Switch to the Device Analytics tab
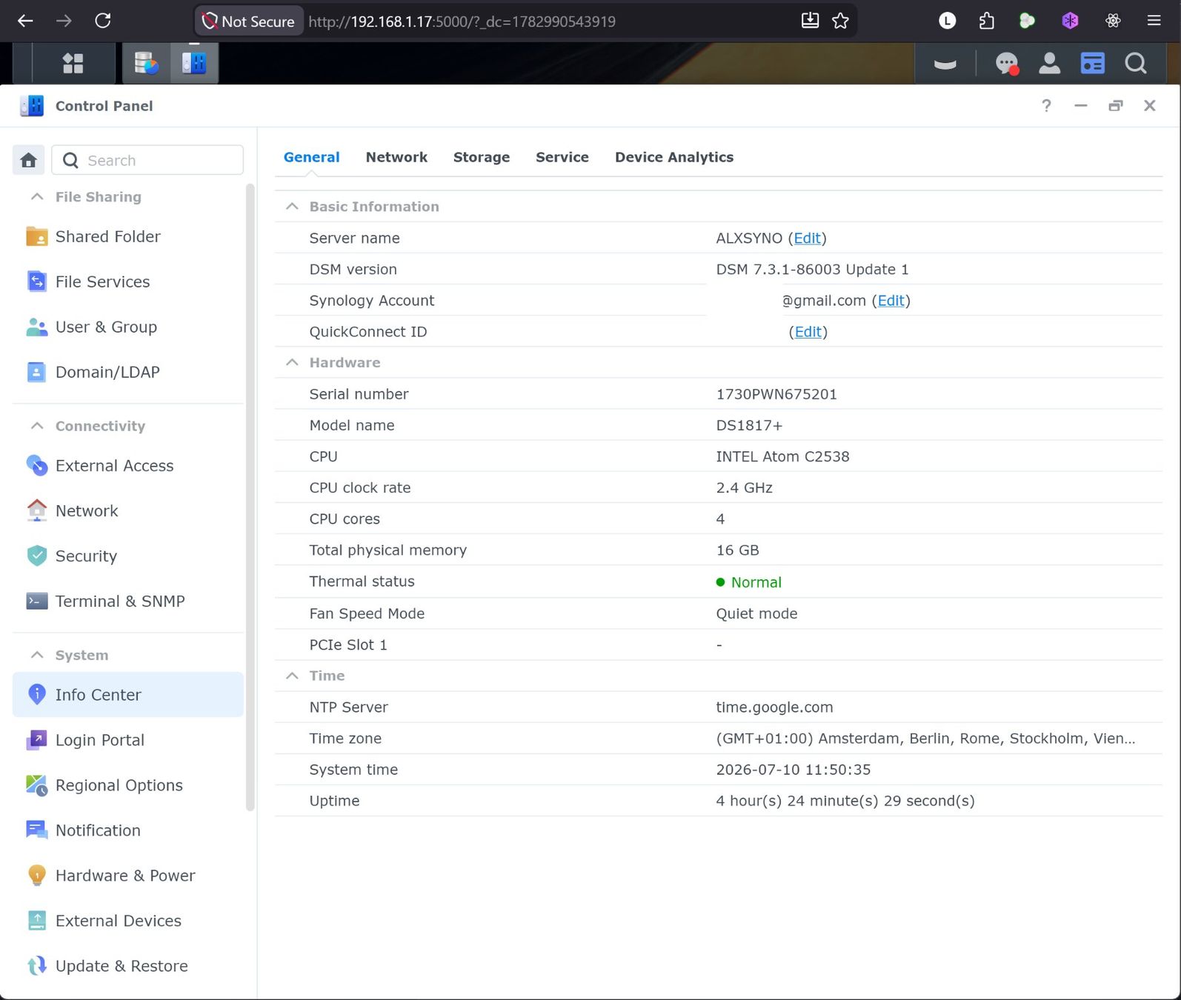 click(x=674, y=157)
